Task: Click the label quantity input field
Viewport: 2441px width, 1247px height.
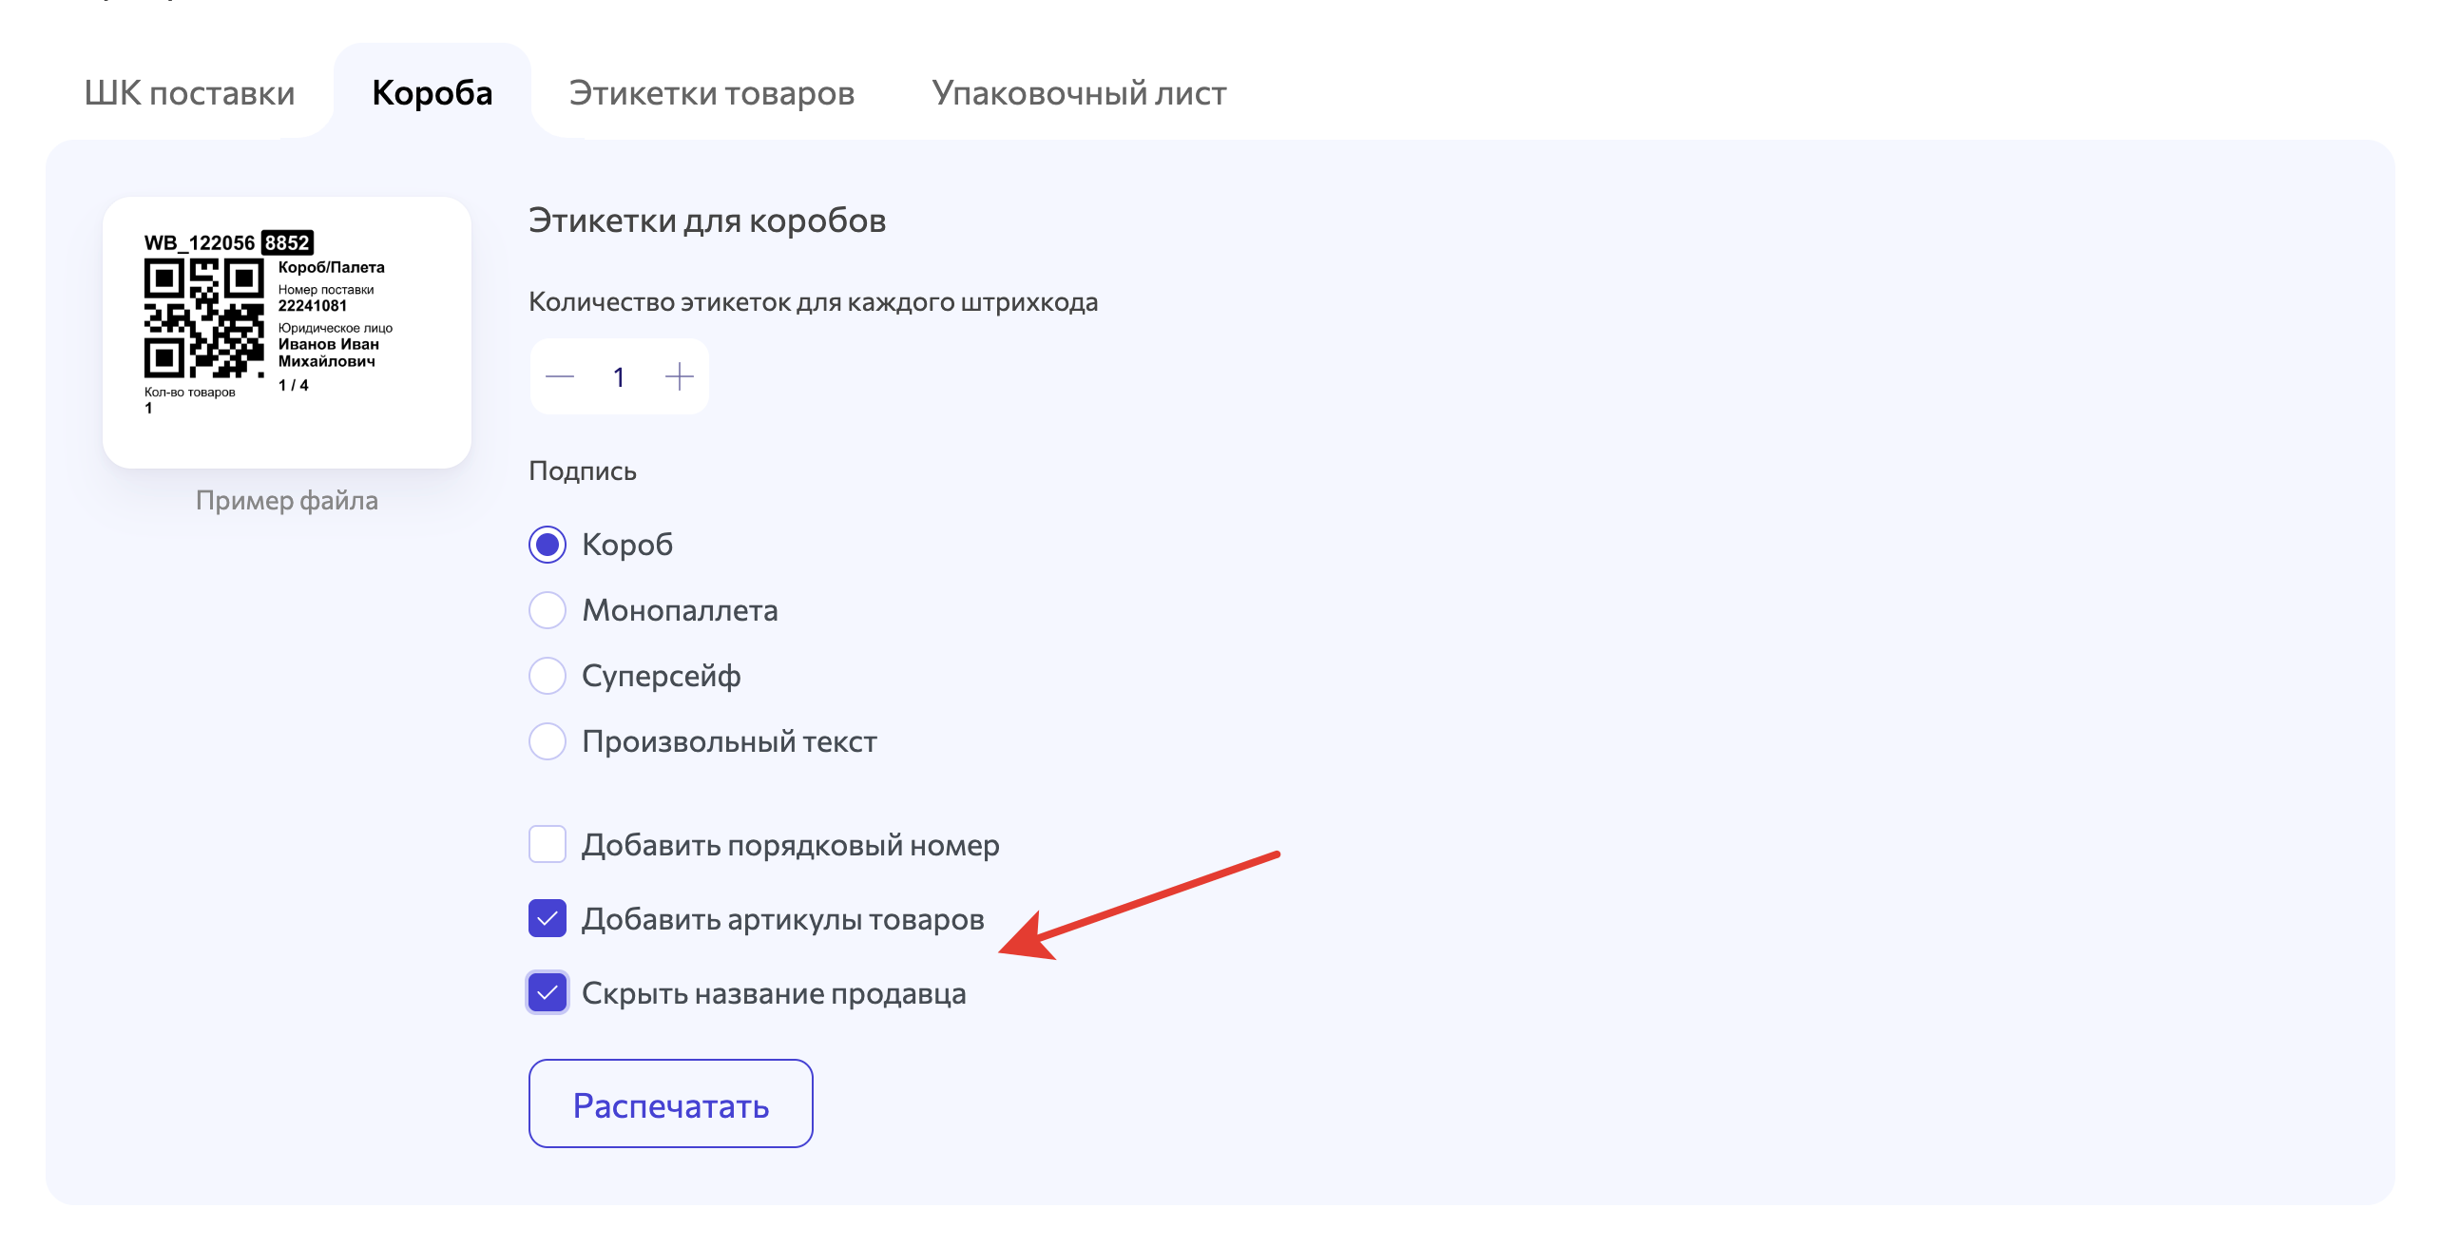Action: pos(619,376)
